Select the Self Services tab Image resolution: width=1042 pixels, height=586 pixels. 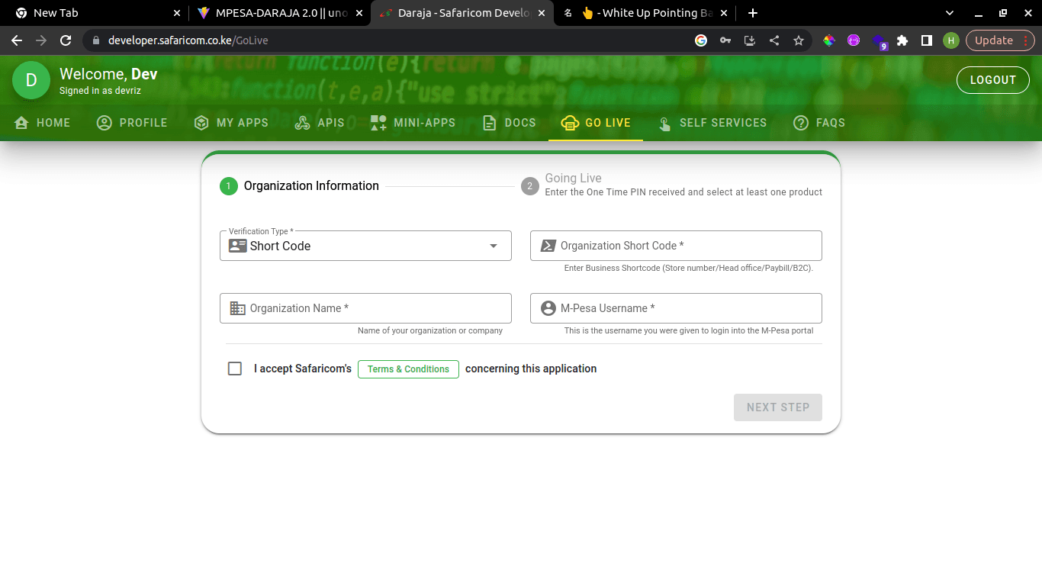point(712,123)
